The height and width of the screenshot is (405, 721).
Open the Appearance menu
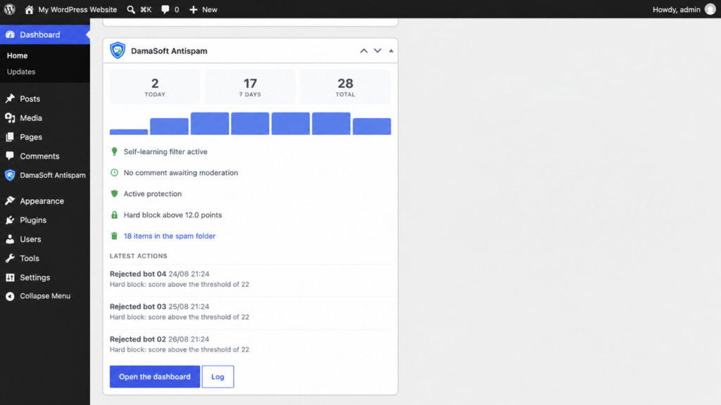[45, 200]
